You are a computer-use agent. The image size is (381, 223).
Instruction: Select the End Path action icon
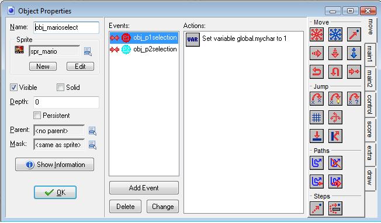(335, 163)
